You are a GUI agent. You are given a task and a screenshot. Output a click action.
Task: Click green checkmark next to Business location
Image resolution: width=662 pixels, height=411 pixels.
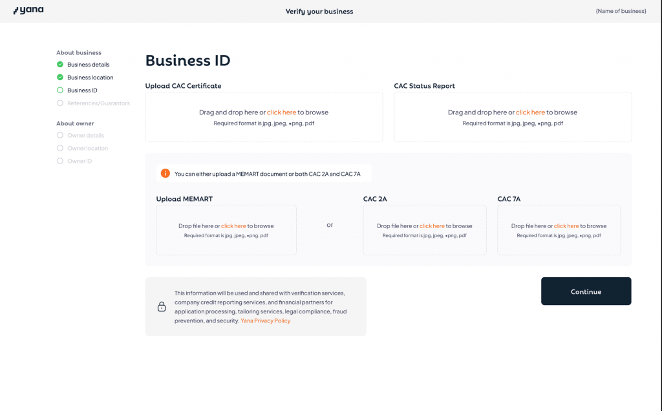[x=60, y=78]
